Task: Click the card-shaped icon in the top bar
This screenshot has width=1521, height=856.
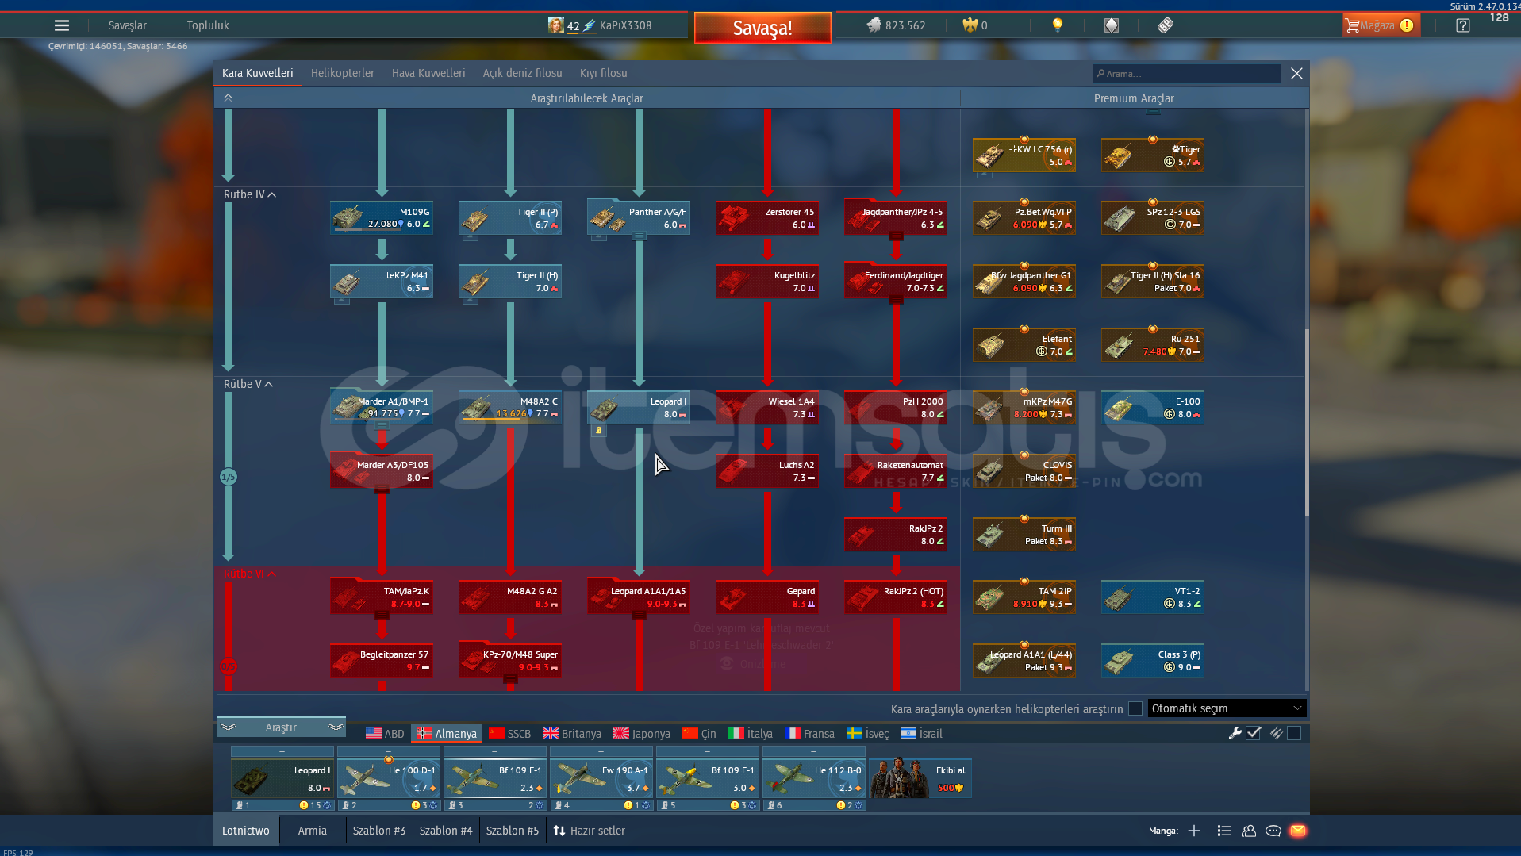Action: click(1111, 25)
